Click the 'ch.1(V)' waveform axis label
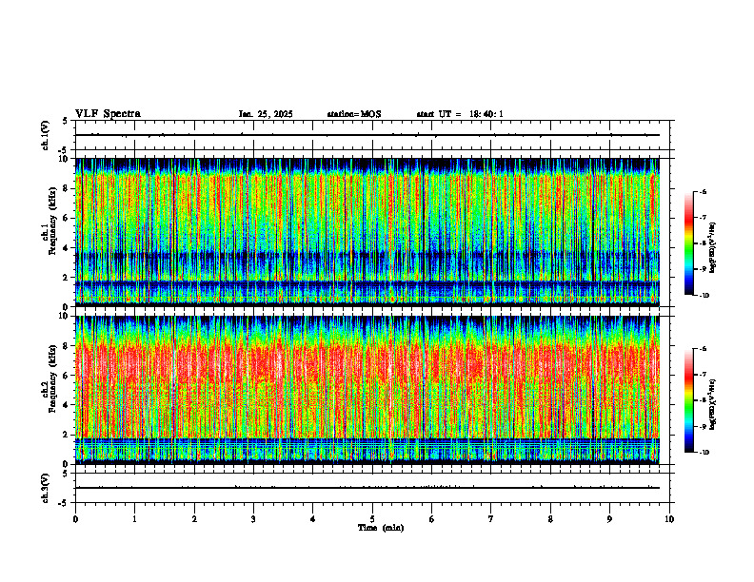The width and height of the screenshot is (754, 582). click(45, 135)
